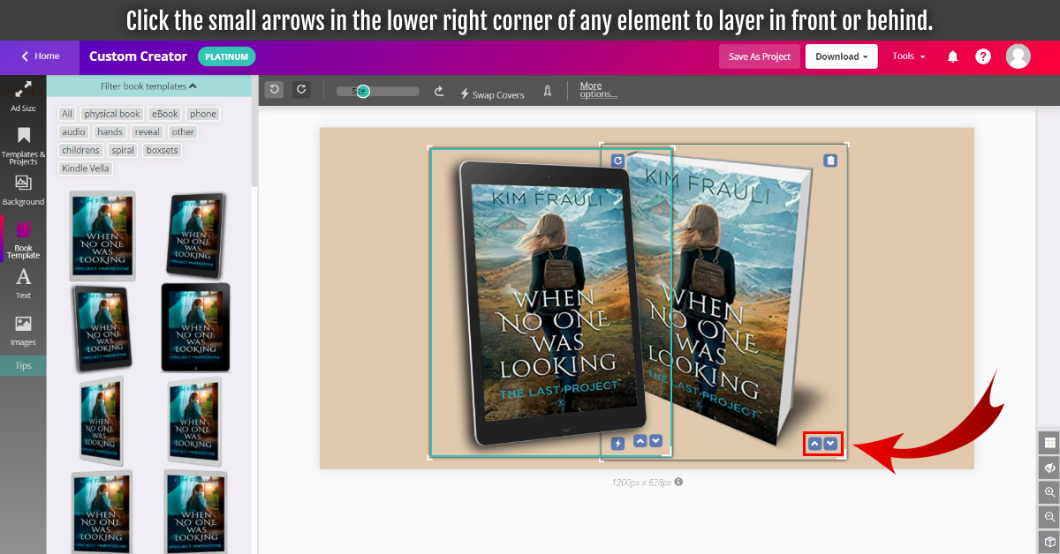The image size is (1060, 554).
Task: Expand 'More options...' in the toolbar
Action: pos(598,91)
